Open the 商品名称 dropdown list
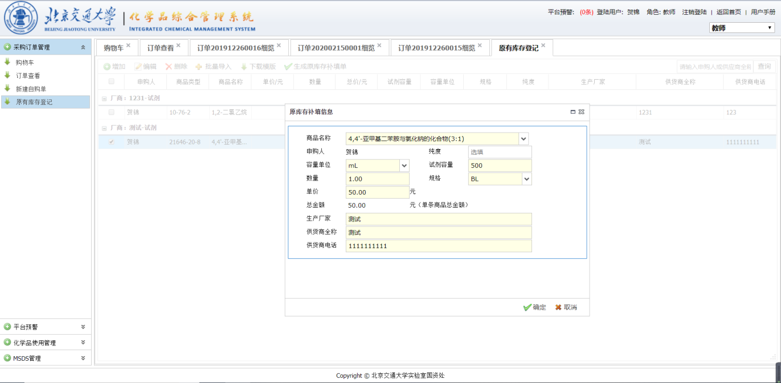781x383 pixels. (524, 139)
